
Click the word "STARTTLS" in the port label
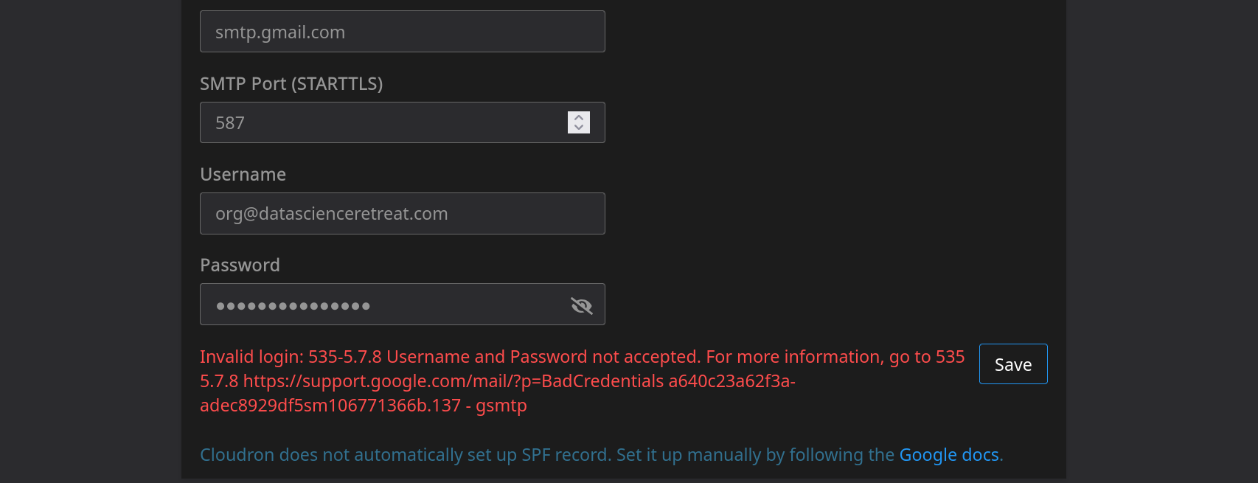tap(337, 84)
